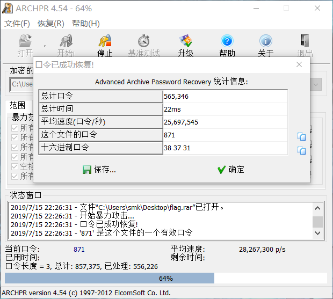Screen dimensions: 333x299
Task: Open the About (关于) toolbar icon
Action: tap(266, 41)
